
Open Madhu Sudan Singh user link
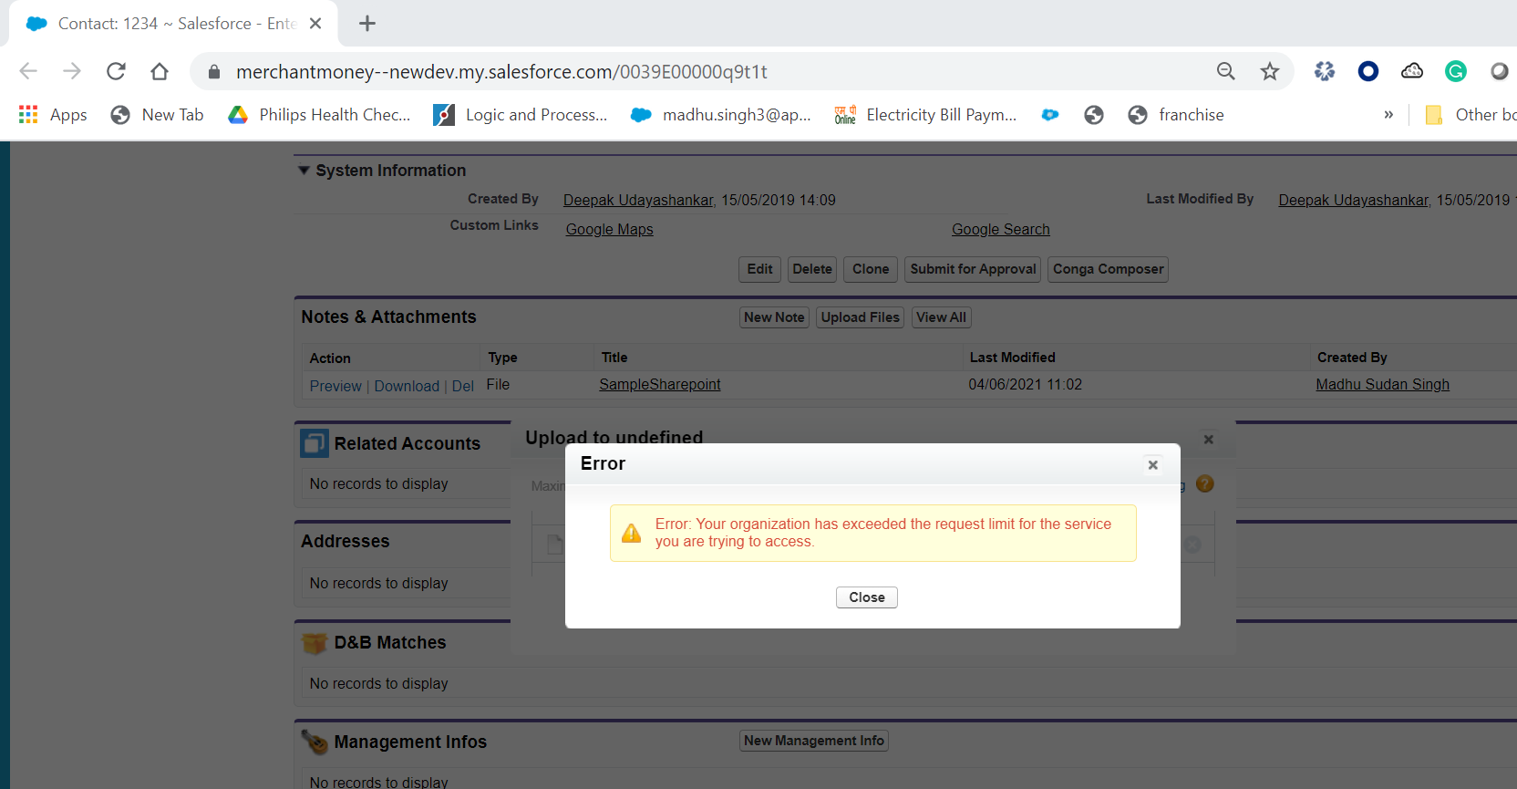coord(1382,385)
